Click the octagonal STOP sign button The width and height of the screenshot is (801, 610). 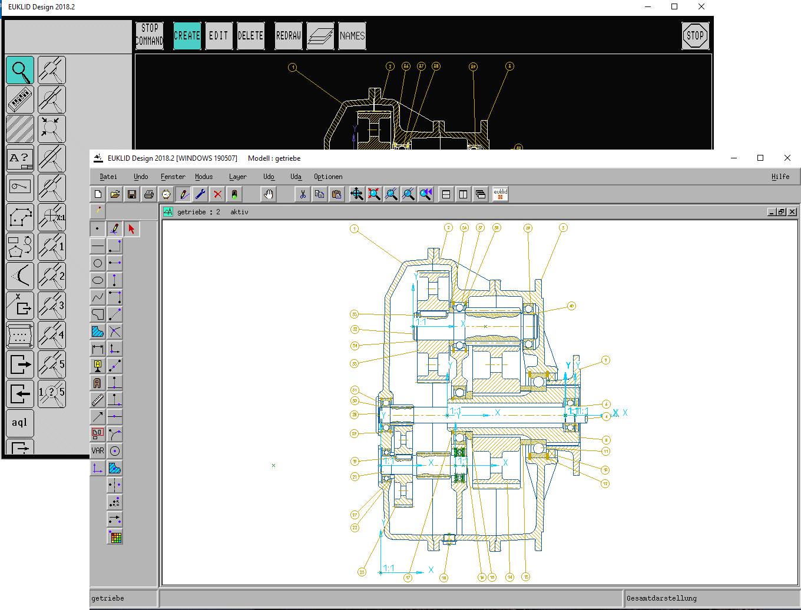tap(695, 36)
